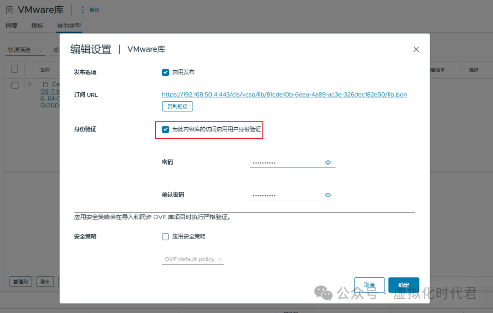Screen dimensions: 493x313
Task: Click the 身份验证 label
Action: point(85,129)
